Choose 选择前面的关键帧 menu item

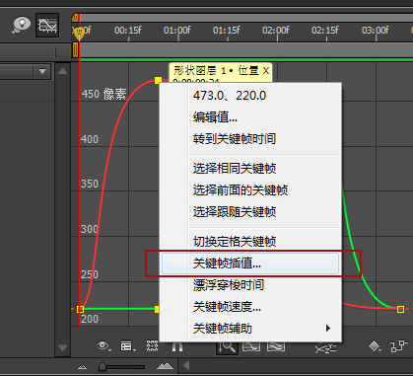[250, 190]
